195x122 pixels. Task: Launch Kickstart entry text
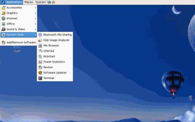pyautogui.click(x=49, y=56)
